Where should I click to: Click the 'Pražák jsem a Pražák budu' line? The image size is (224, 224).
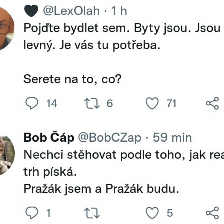pos(104,189)
